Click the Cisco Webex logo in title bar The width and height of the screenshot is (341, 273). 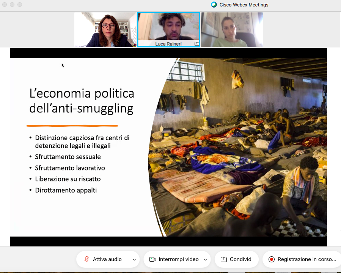point(214,5)
